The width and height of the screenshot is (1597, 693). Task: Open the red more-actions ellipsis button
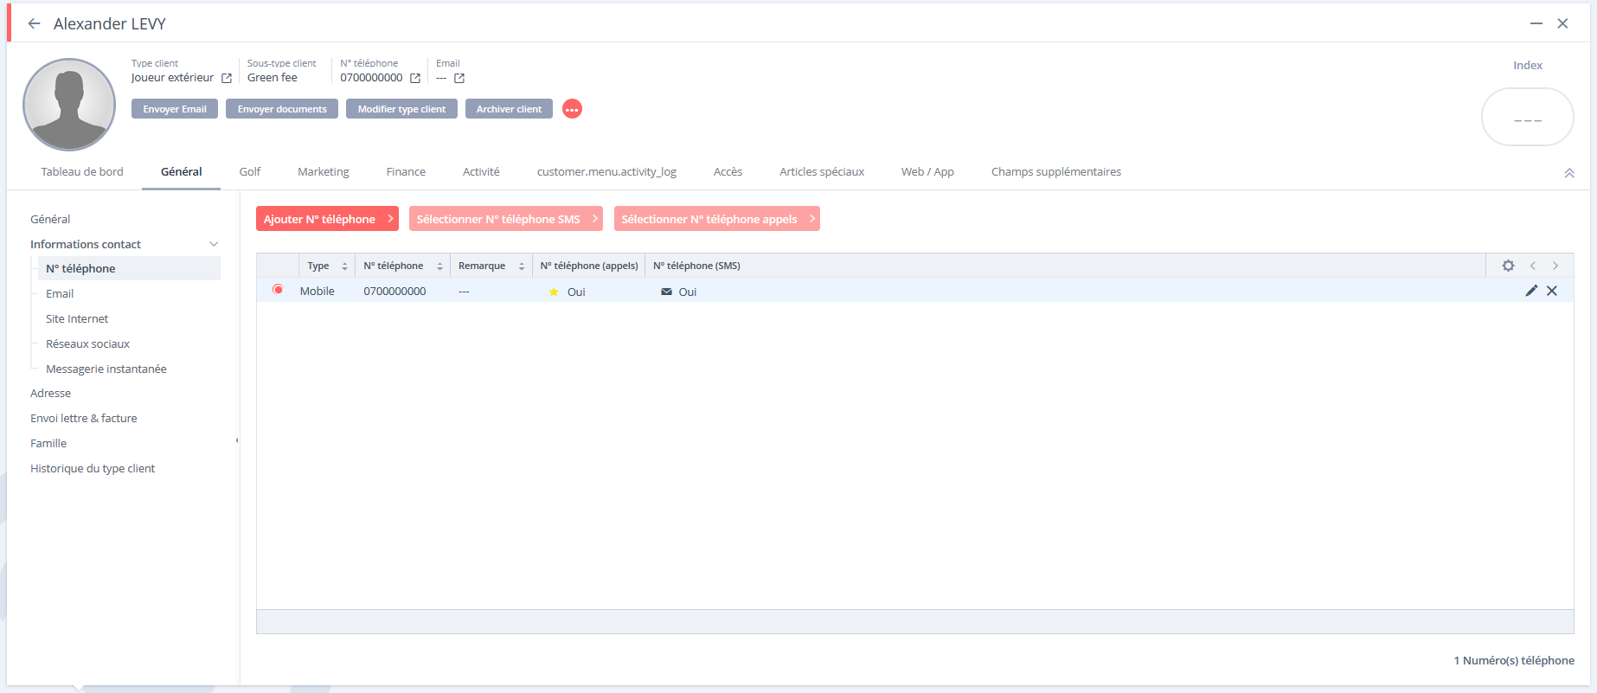coord(572,109)
